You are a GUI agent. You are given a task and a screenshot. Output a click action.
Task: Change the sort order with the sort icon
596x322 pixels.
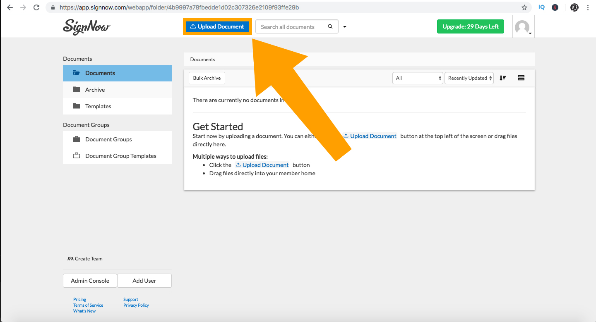point(503,78)
